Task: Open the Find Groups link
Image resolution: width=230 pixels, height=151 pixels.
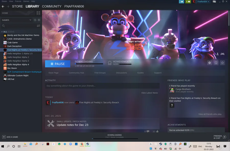Action: coord(100,73)
